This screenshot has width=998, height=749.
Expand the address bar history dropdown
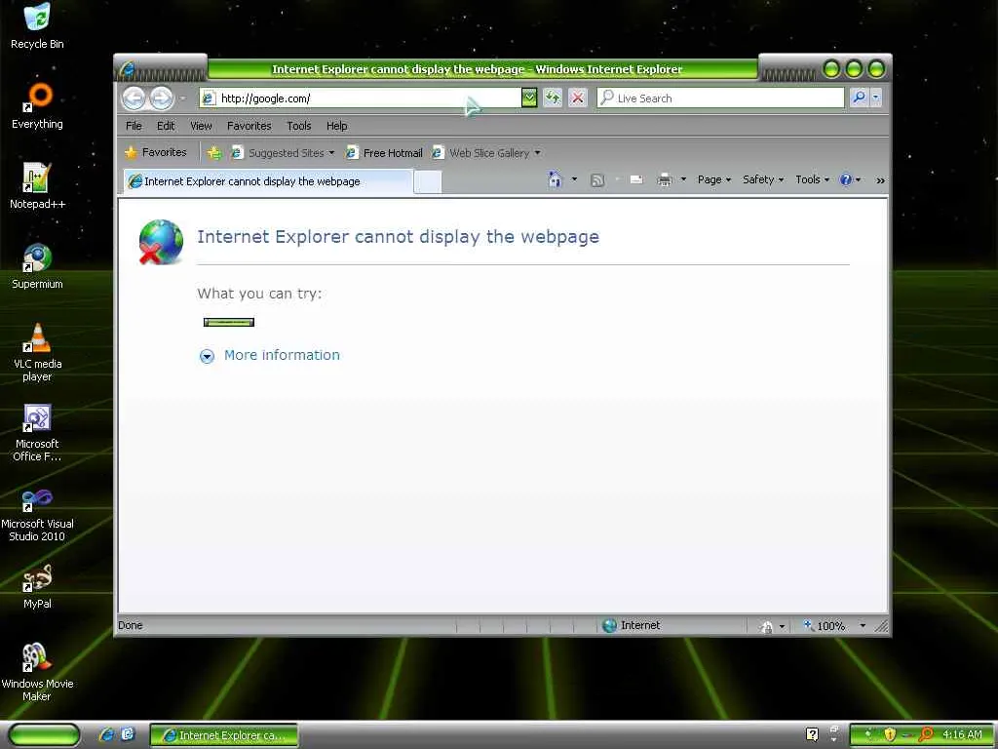click(x=529, y=99)
